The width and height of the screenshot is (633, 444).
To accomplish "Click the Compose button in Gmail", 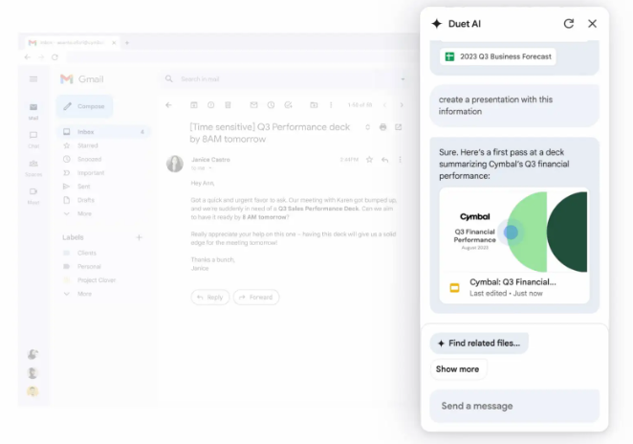I will click(x=84, y=106).
